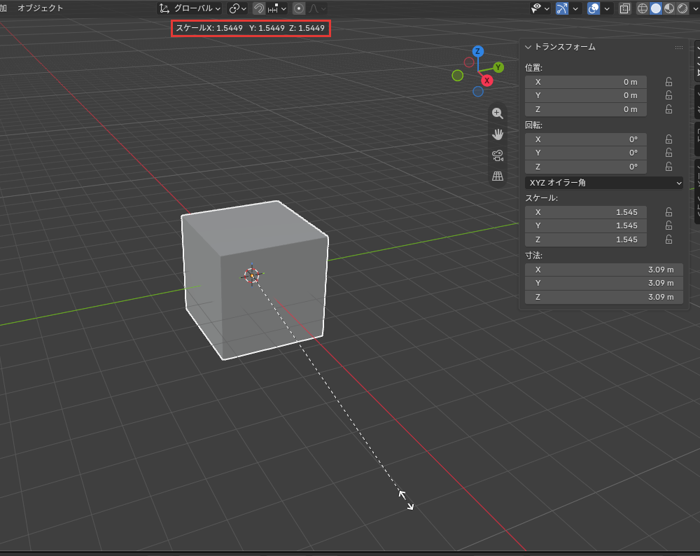The width and height of the screenshot is (700, 556).
Task: Expand the gizmo options arrow
Action: pyautogui.click(x=575, y=8)
